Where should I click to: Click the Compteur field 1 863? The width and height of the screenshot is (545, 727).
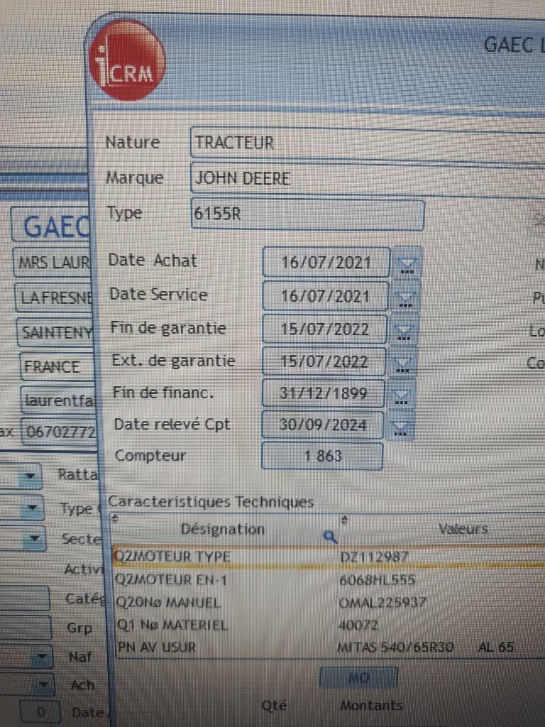(322, 457)
